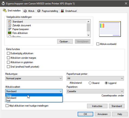Select the Staand orientation radio button

[x=90, y=83]
